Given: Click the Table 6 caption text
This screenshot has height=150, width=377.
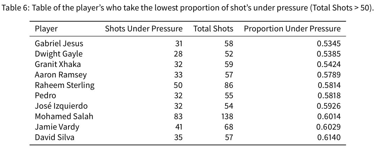Looking at the screenshot, I should (x=188, y=8).
